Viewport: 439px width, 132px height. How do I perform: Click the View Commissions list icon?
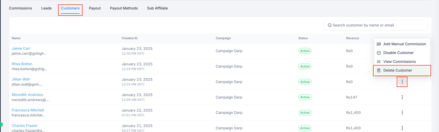379,62
